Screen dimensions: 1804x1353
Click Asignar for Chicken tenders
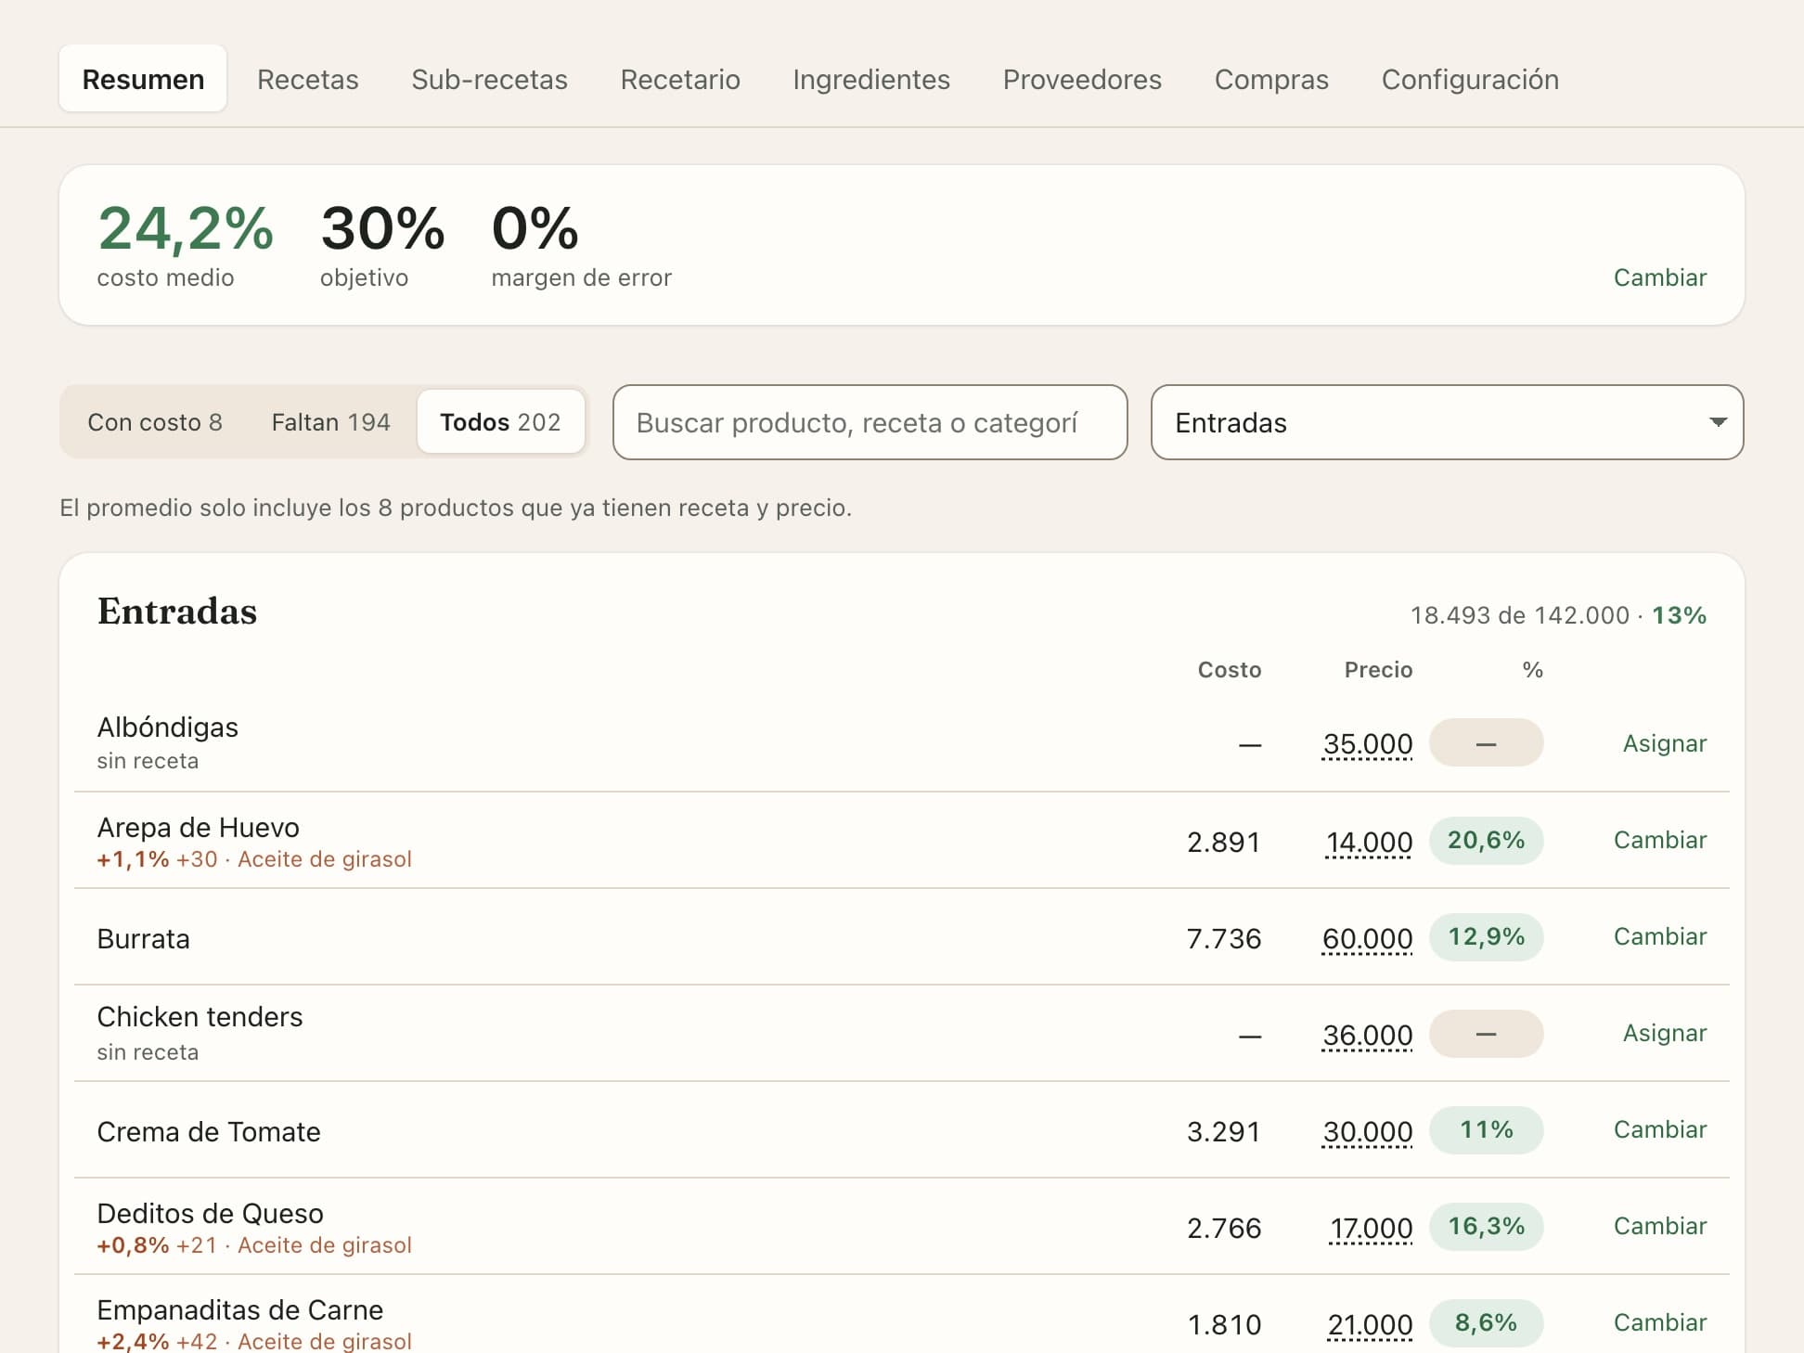click(1664, 1033)
